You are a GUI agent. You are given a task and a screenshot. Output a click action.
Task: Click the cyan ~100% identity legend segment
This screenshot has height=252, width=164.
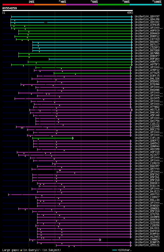point(146,5)
